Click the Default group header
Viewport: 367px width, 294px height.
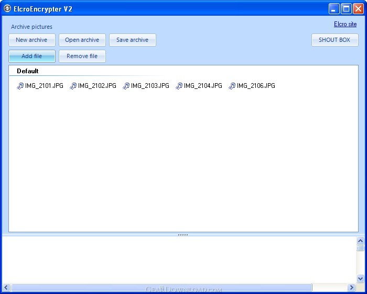coord(28,71)
